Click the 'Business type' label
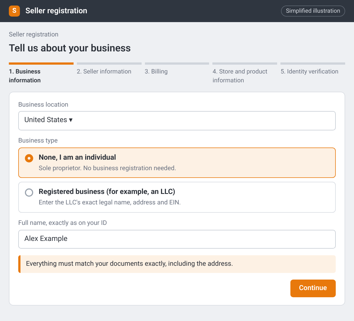 click(x=38, y=140)
